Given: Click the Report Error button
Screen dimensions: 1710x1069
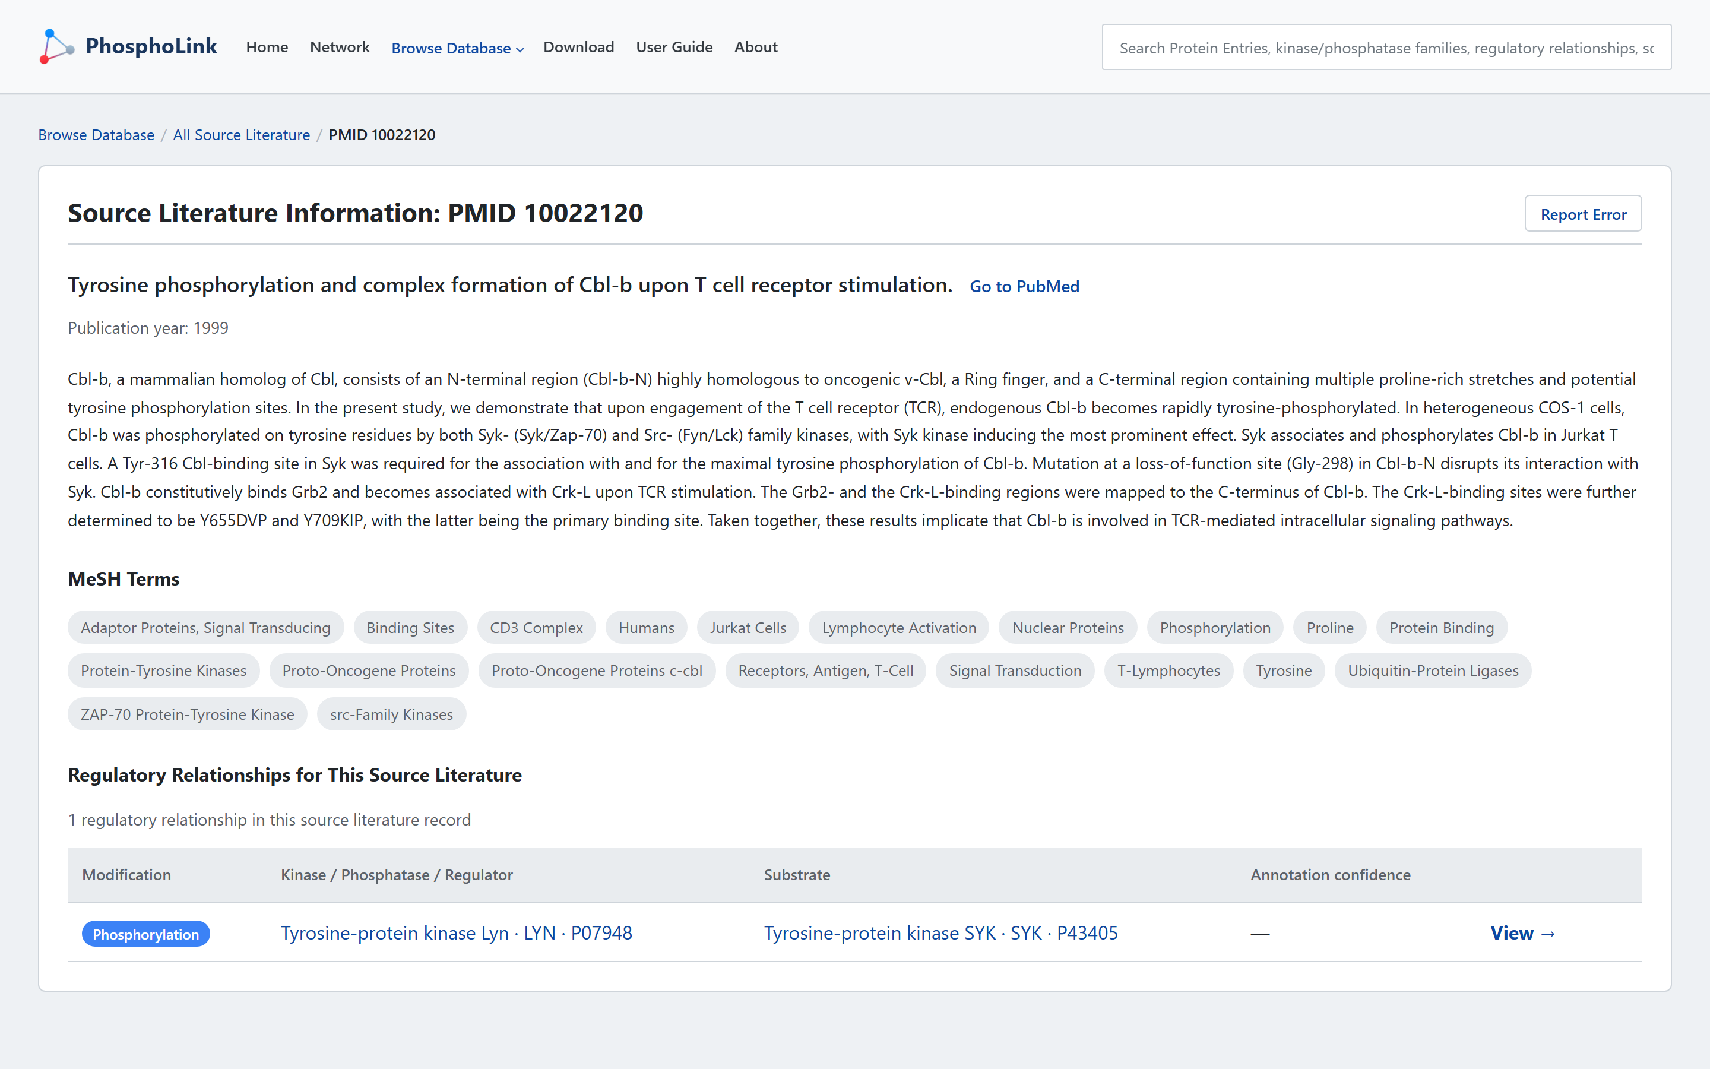Looking at the screenshot, I should click(1583, 214).
